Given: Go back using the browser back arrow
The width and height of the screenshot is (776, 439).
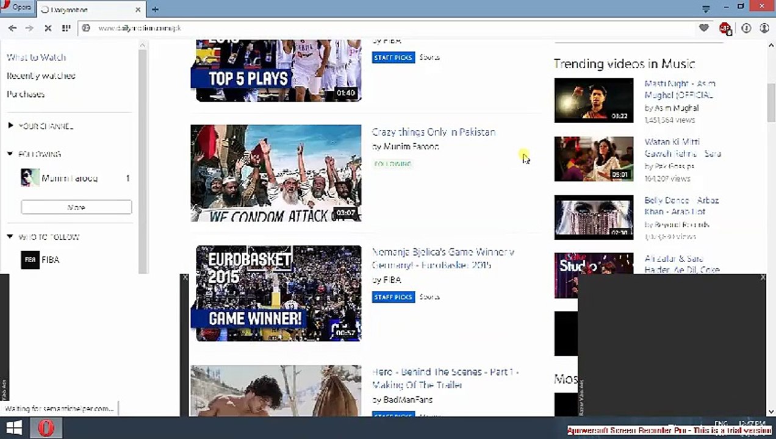Looking at the screenshot, I should click(12, 28).
